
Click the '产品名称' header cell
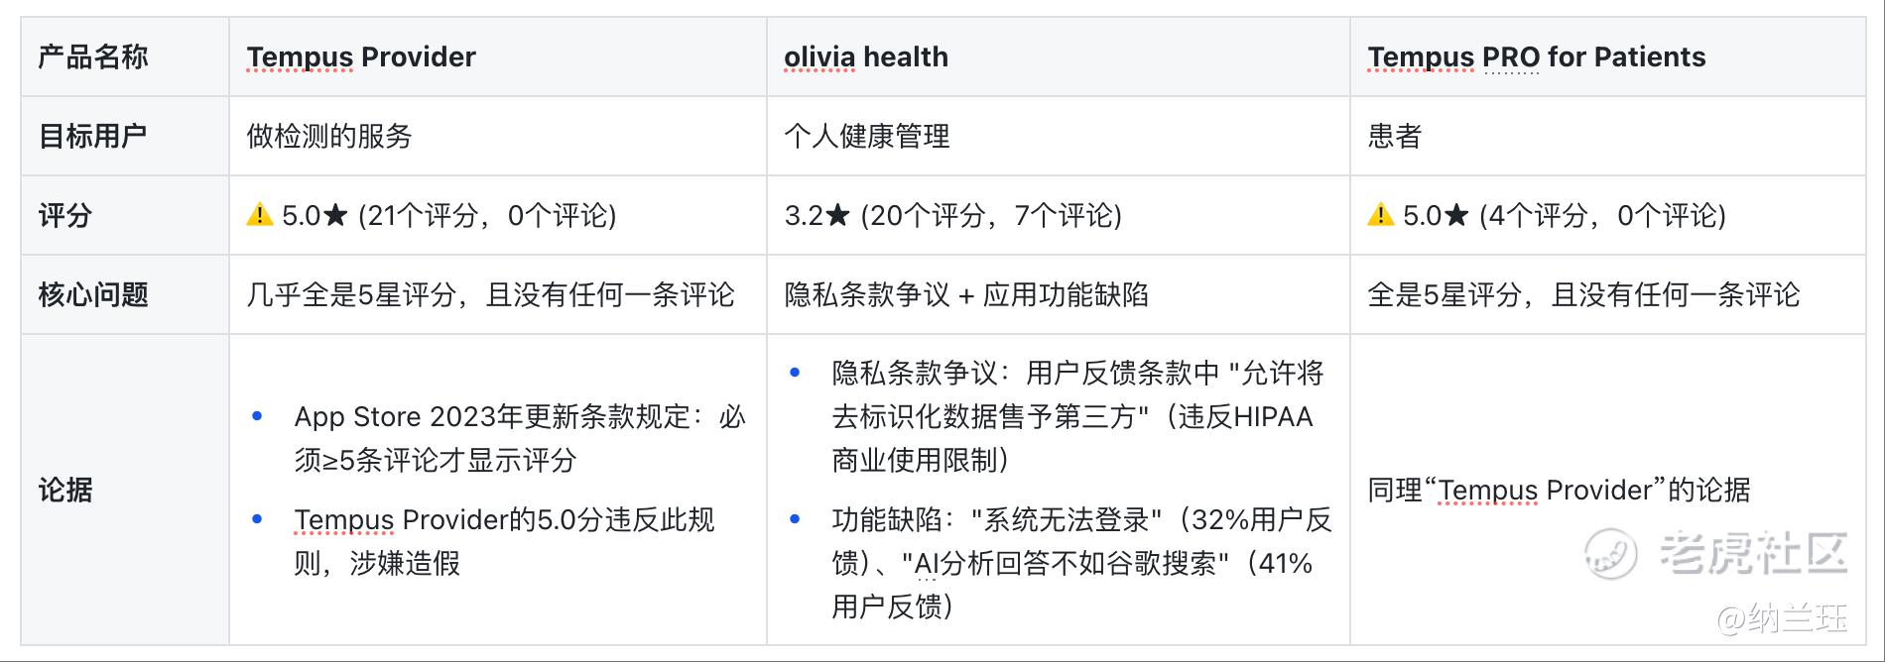93,57
